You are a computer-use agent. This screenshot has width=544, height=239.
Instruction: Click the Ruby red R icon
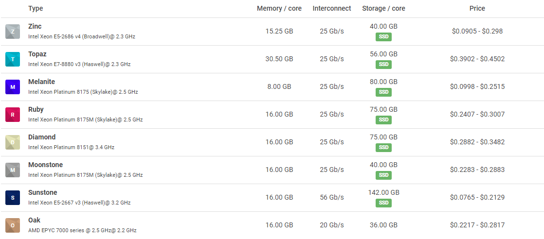click(x=13, y=115)
